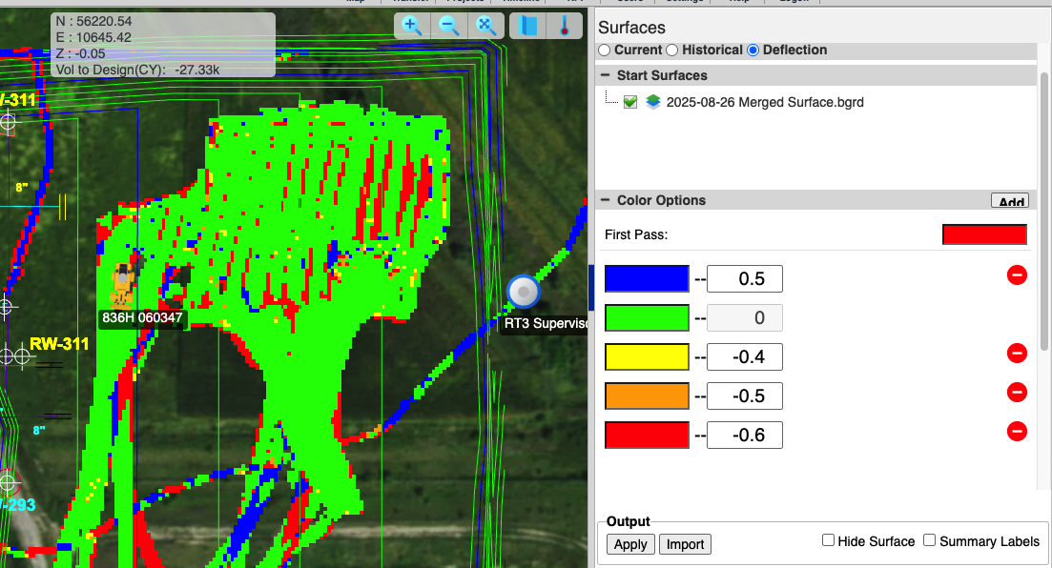Open the First Pass red color swatch
The width and height of the screenshot is (1052, 568).
click(x=984, y=234)
